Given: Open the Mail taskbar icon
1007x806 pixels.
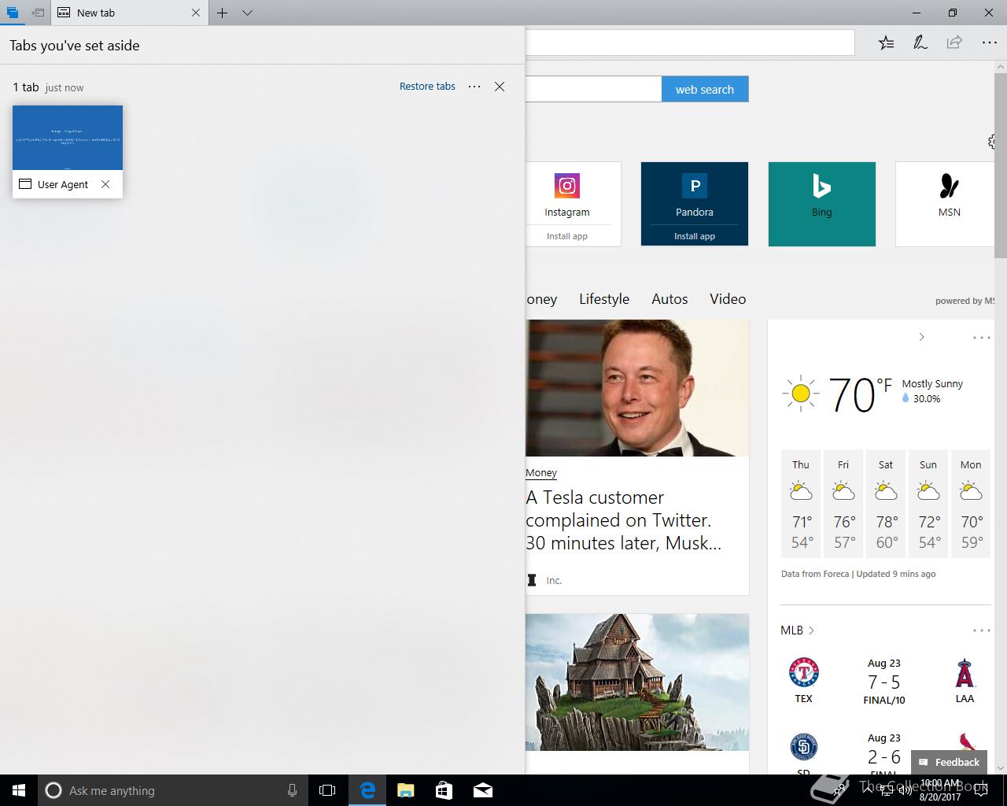Looking at the screenshot, I should [483, 790].
